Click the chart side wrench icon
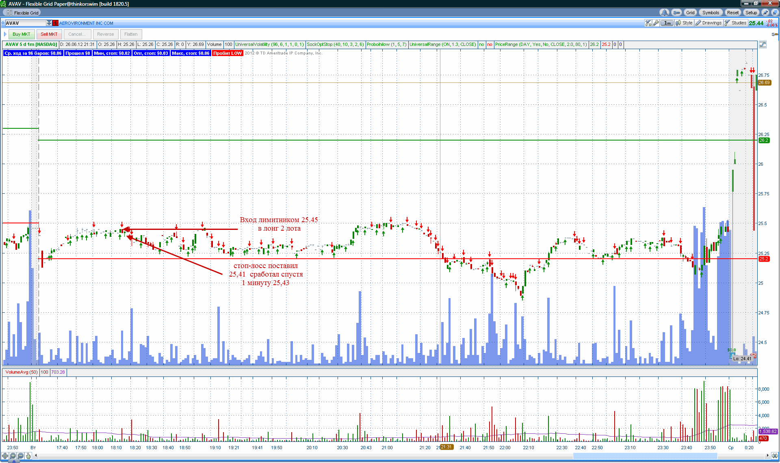The height and width of the screenshot is (463, 780). pyautogui.click(x=774, y=34)
